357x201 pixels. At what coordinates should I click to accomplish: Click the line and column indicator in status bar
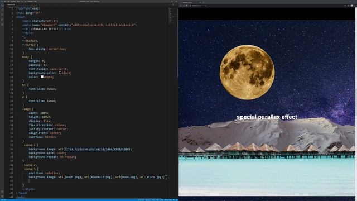[x=141, y=200]
